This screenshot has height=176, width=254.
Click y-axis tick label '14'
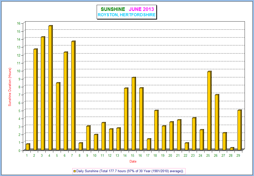pyautogui.click(x=19, y=39)
